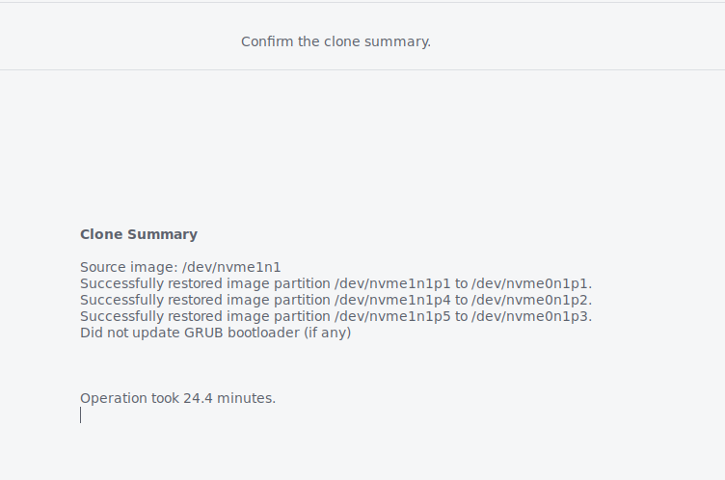Click the bold 'Clone Summary' heading
Image resolution: width=725 pixels, height=480 pixels.
[x=139, y=234]
